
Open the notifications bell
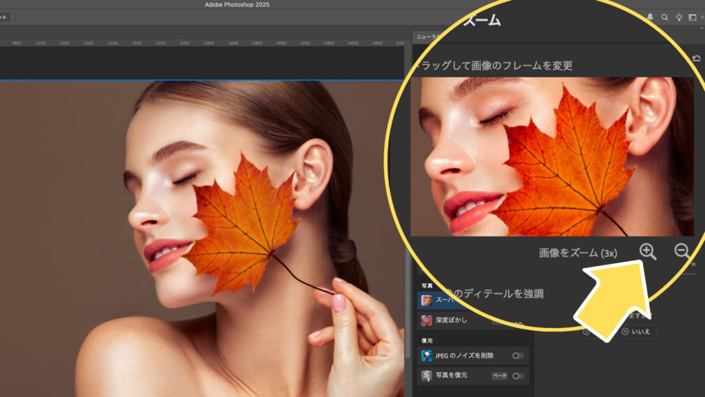[651, 17]
